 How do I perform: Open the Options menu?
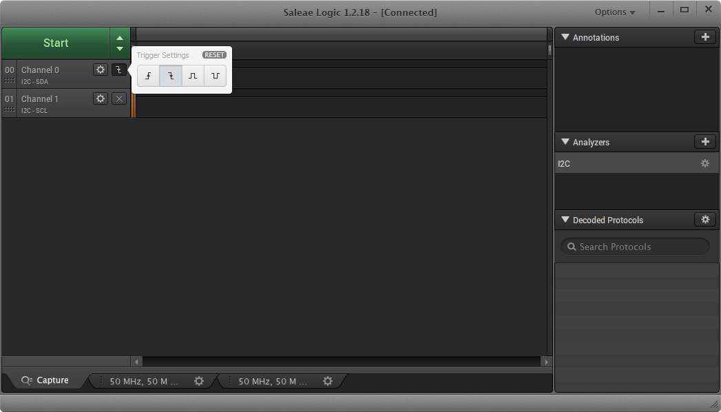pos(615,12)
